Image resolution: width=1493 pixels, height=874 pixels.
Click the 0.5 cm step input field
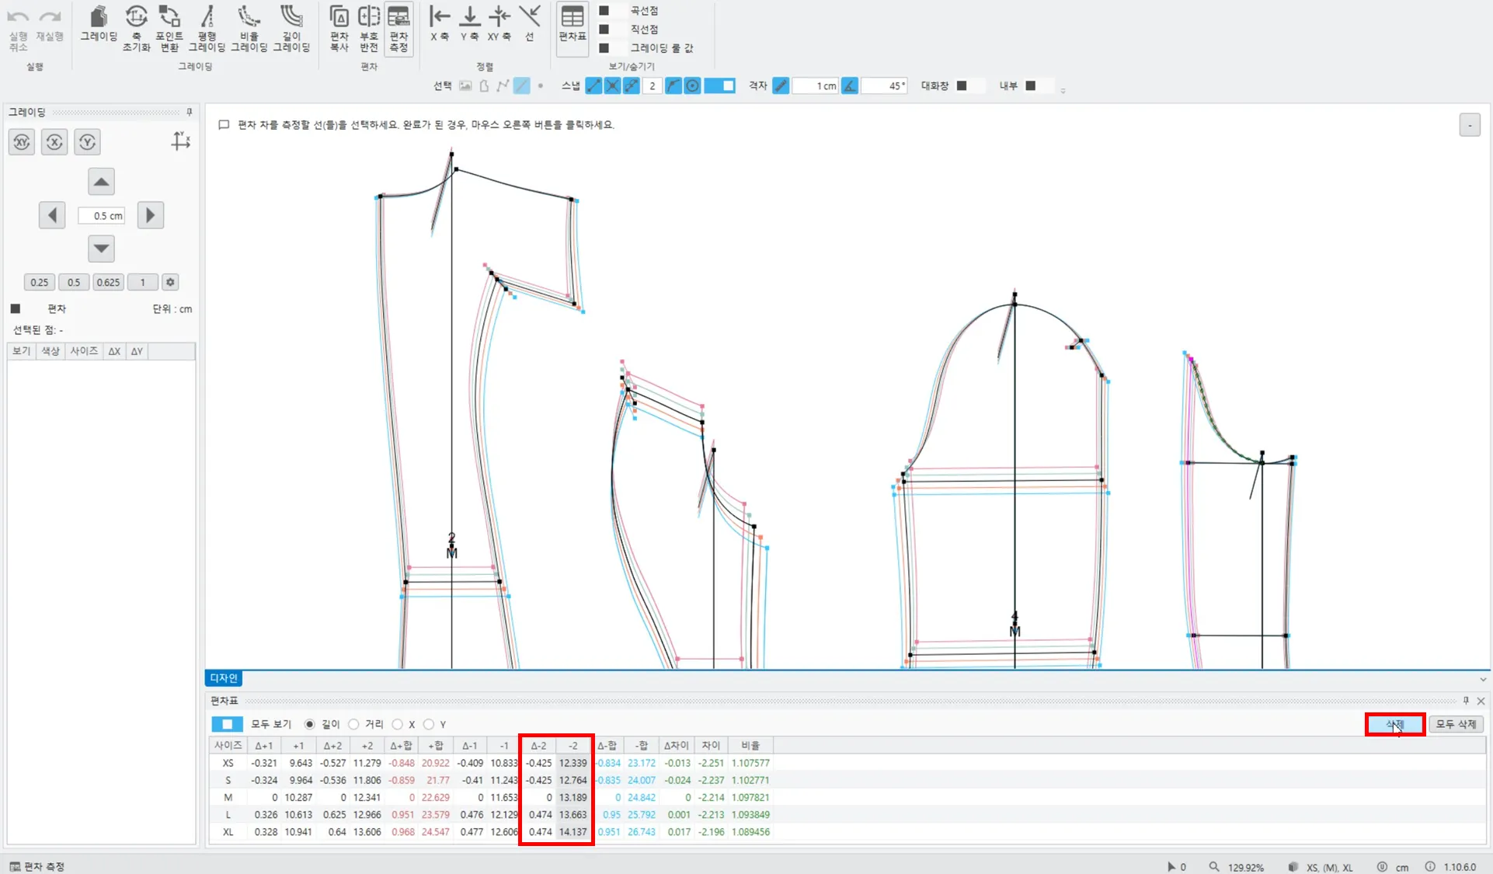point(102,216)
